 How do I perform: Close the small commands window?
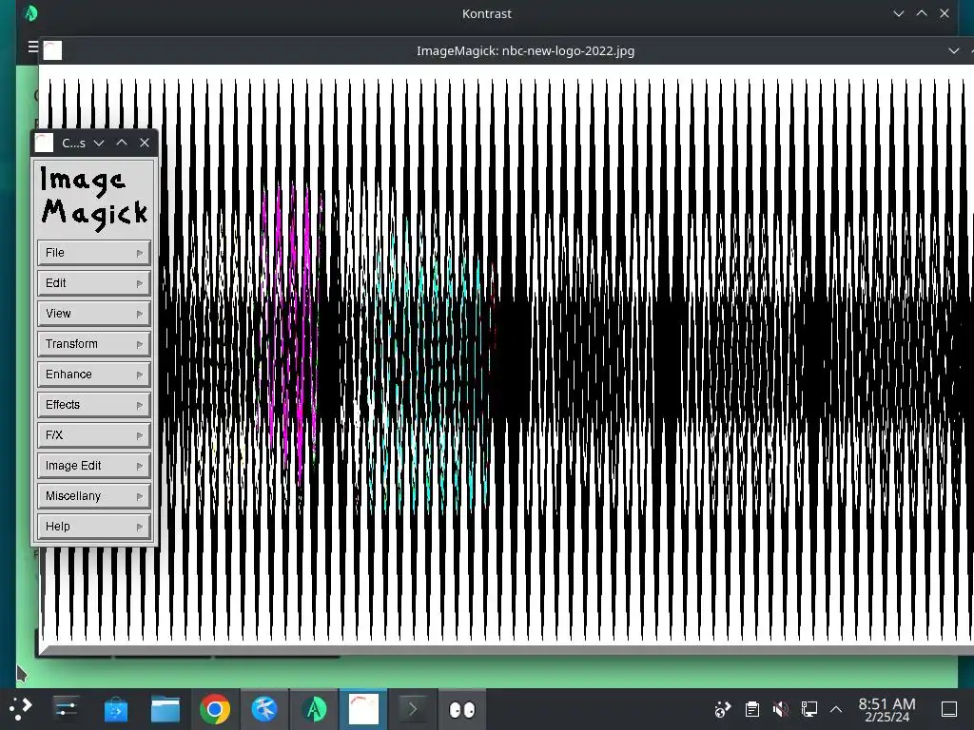[x=145, y=143]
